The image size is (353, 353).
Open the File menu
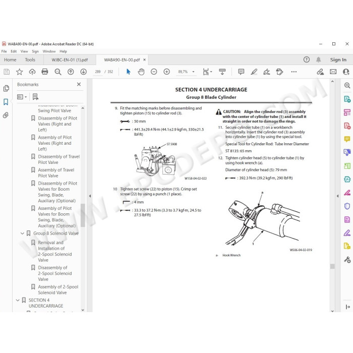point(4,51)
